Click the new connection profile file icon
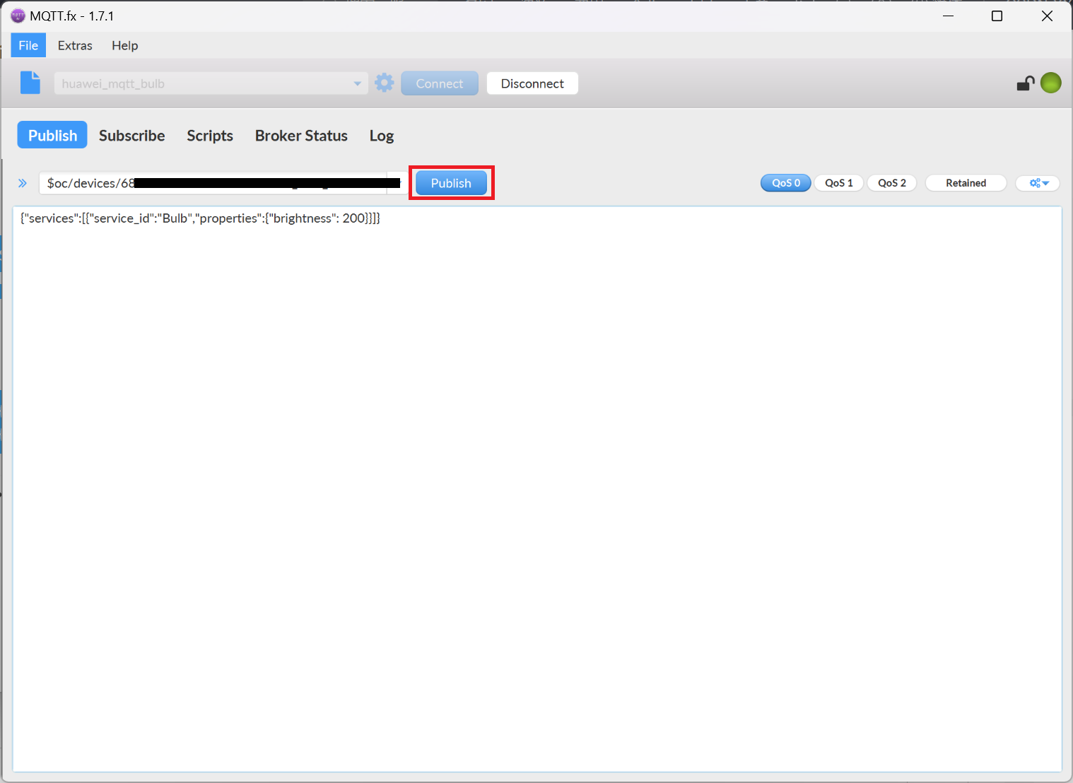This screenshot has height=783, width=1073. [x=30, y=83]
